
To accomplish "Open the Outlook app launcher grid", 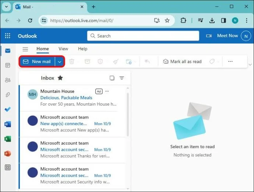I will point(8,36).
